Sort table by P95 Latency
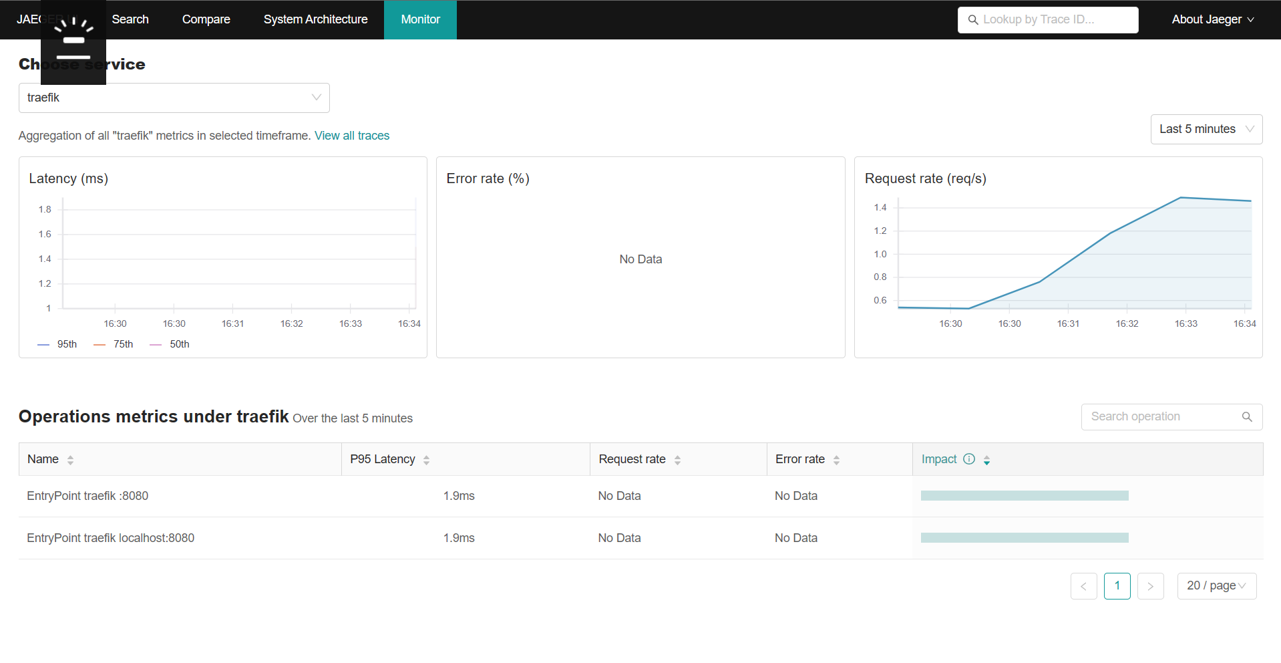Viewport: 1281px width, 663px height. click(x=426, y=460)
